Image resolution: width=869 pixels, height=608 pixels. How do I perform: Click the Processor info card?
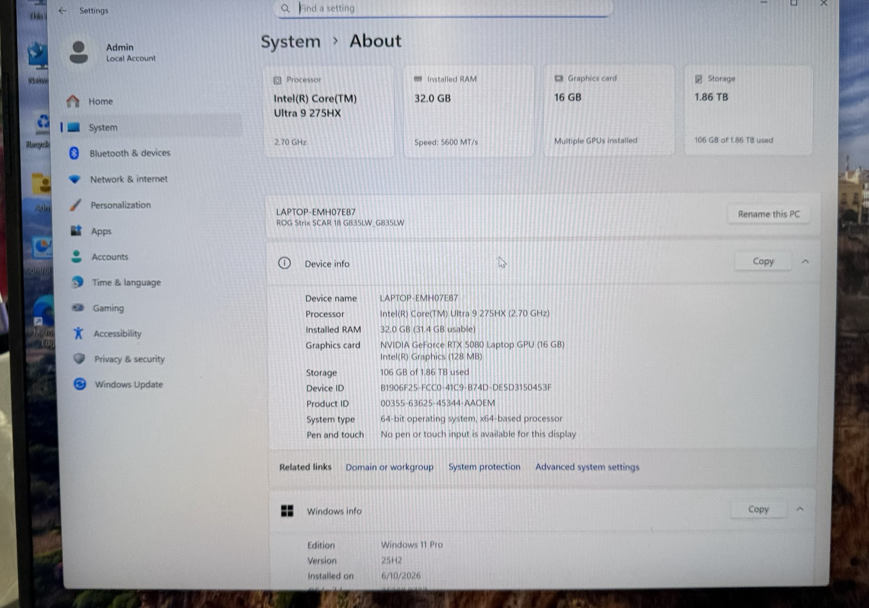click(x=329, y=112)
